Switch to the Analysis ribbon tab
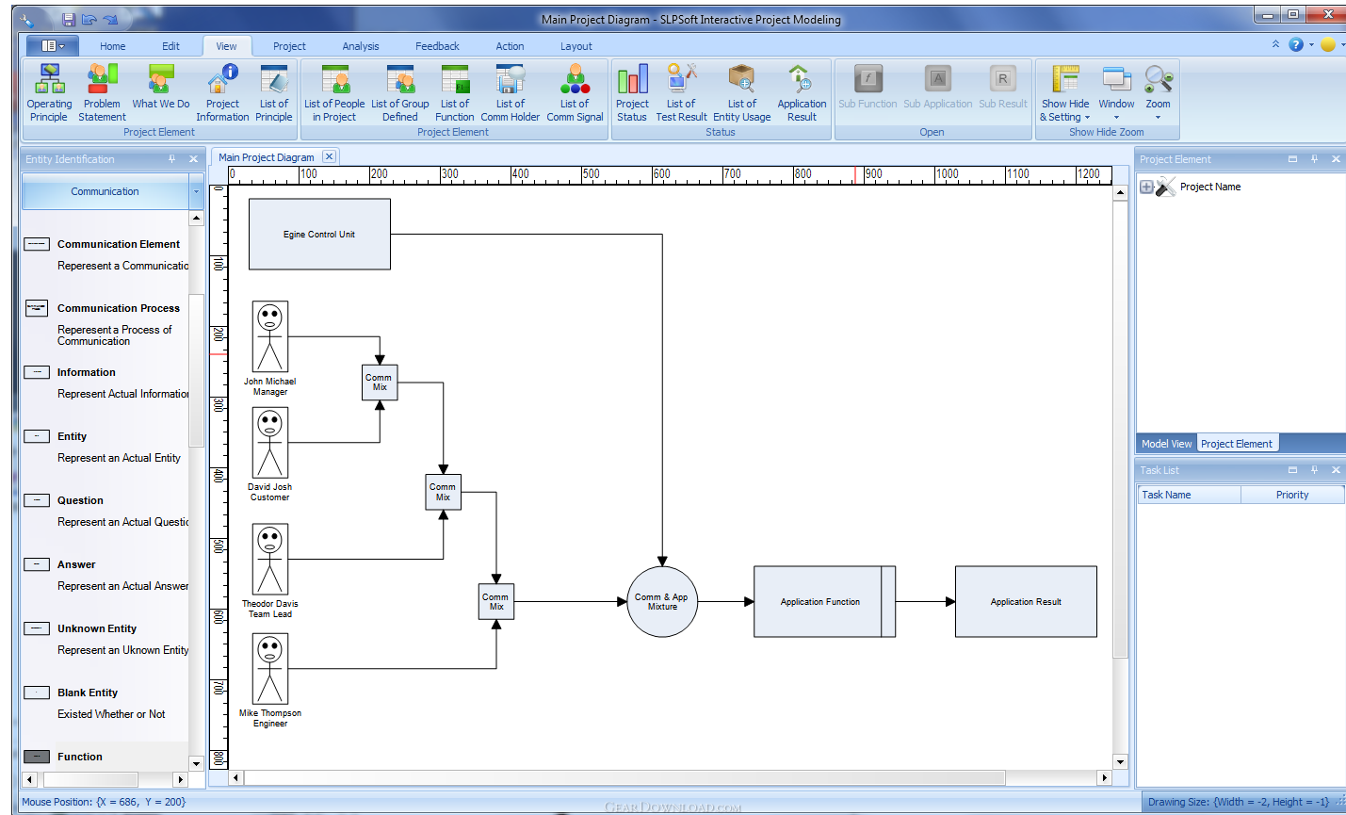Screen dimensions: 1346x815 (x=361, y=46)
